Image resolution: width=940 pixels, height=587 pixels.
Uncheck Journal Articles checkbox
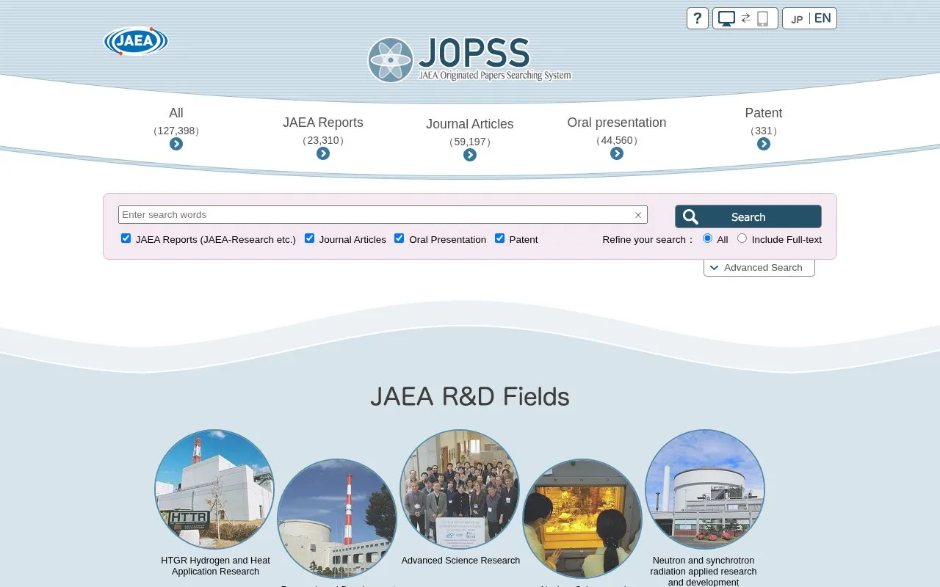pos(310,238)
